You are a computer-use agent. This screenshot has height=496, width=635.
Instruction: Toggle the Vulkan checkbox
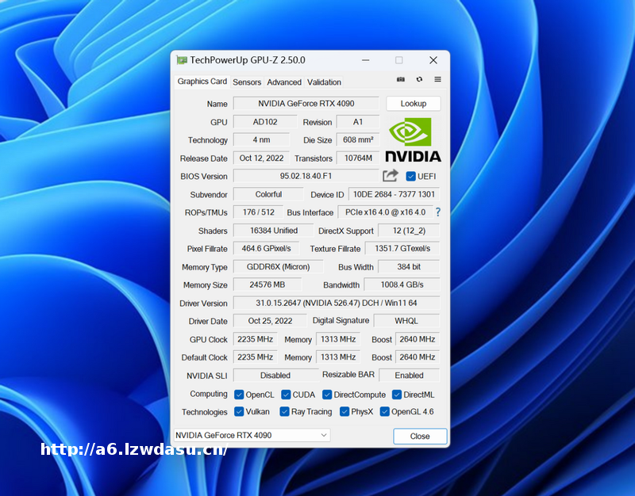pos(239,412)
